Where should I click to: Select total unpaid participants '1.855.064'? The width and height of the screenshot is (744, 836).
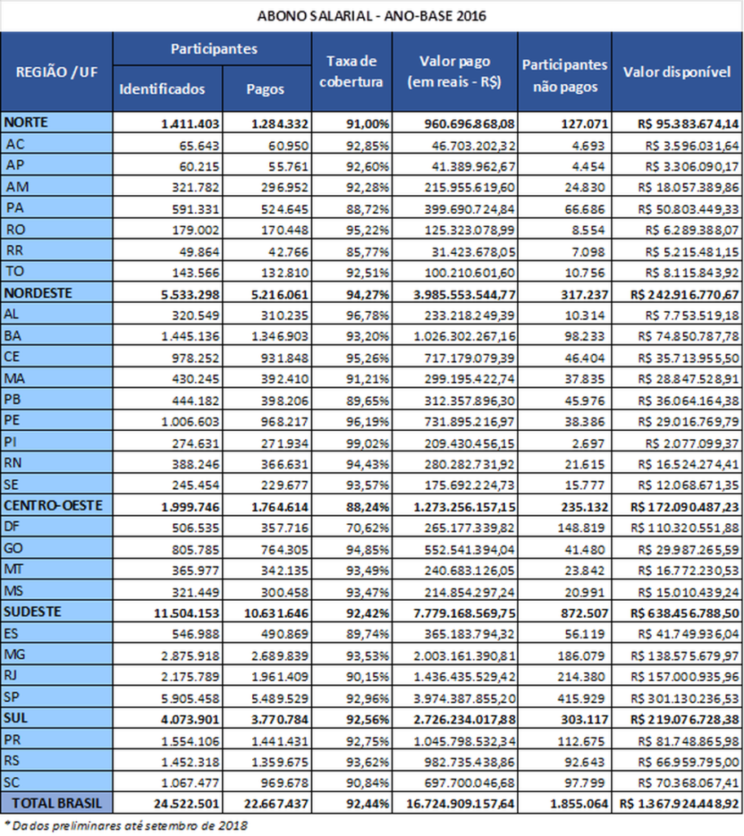pyautogui.click(x=578, y=804)
